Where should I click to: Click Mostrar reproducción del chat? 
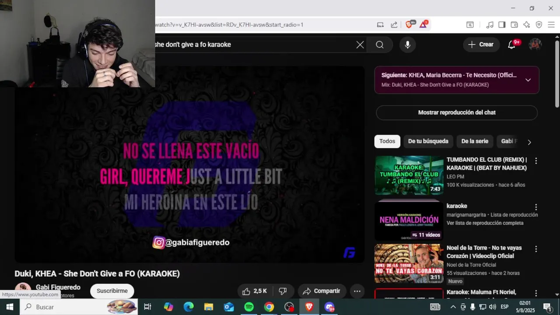point(457,112)
